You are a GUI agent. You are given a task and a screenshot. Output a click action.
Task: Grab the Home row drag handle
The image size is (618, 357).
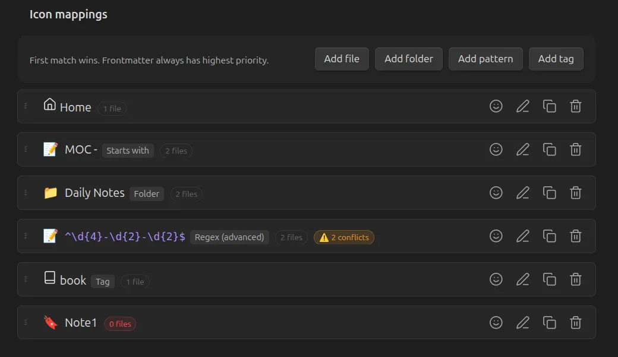point(26,106)
